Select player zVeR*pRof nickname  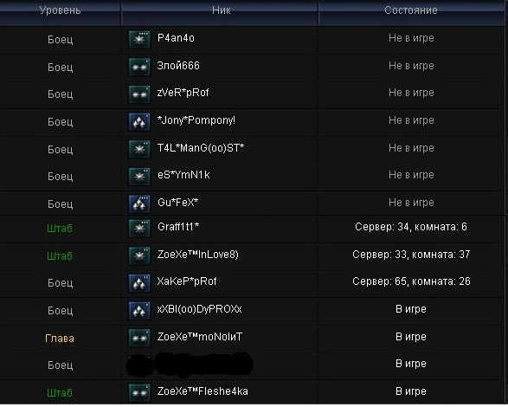point(183,93)
